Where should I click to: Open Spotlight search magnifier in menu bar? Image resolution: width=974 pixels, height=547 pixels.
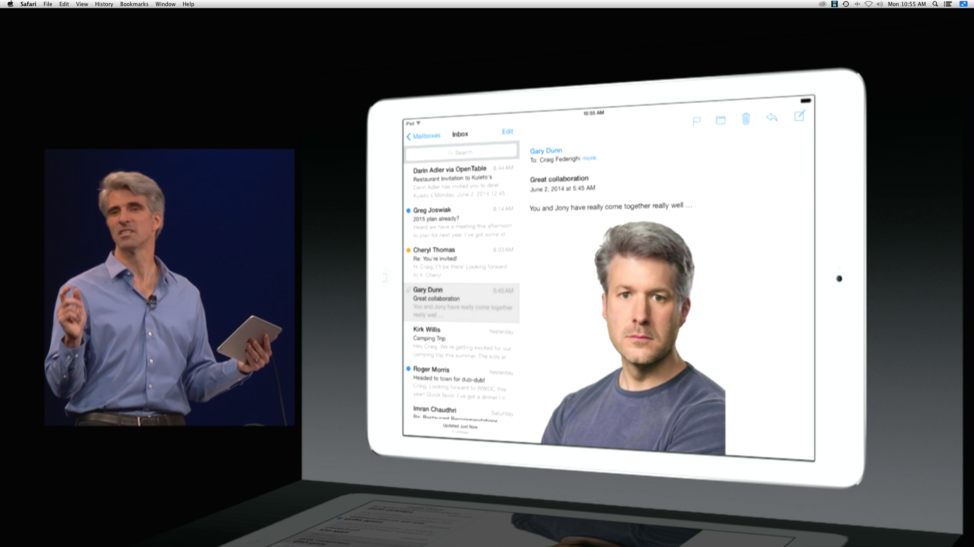click(x=935, y=4)
